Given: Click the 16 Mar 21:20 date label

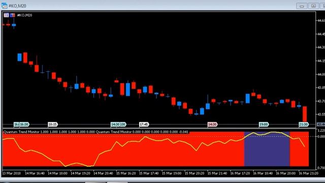Looking at the screenshot, I should click(x=308, y=173).
